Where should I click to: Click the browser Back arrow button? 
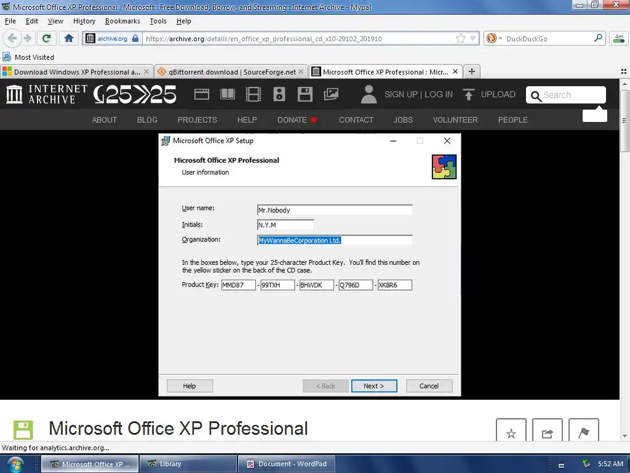point(12,39)
